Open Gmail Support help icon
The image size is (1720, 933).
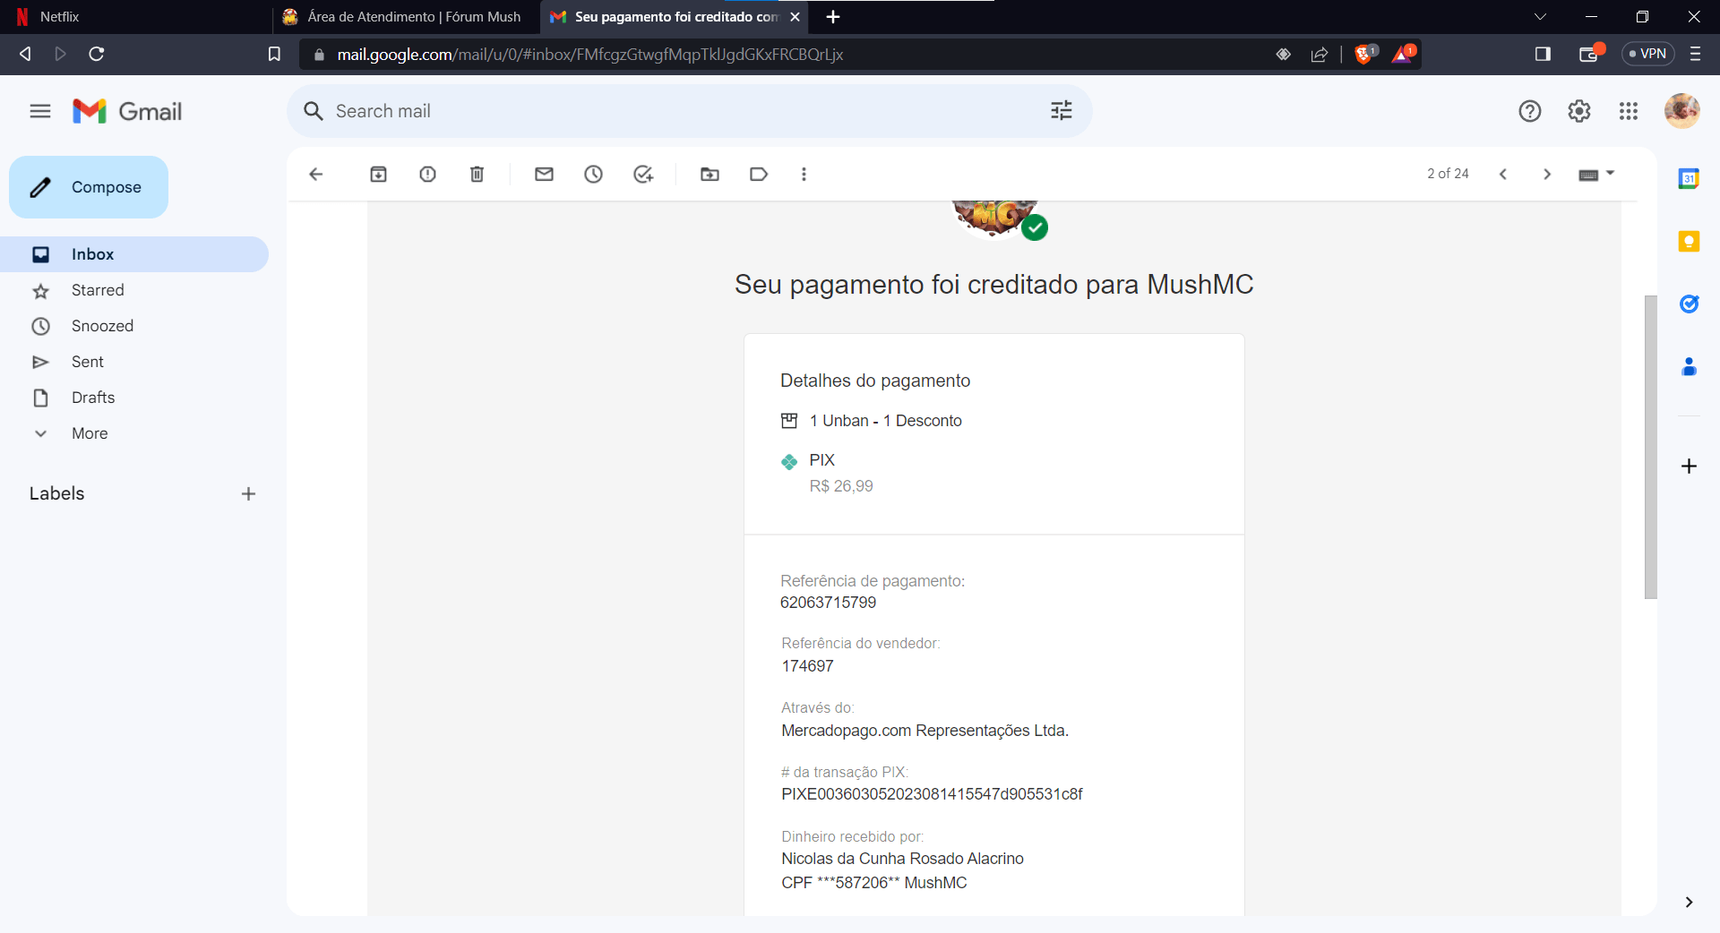click(1530, 111)
